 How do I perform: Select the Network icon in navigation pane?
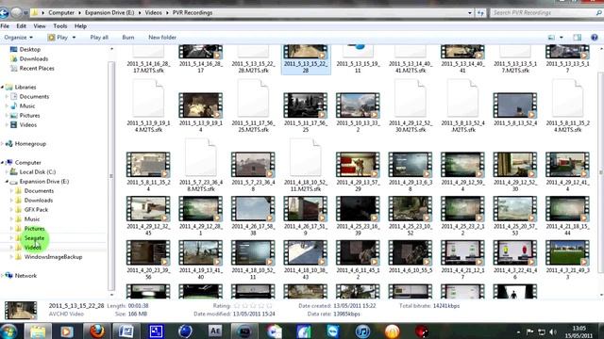(x=8, y=276)
